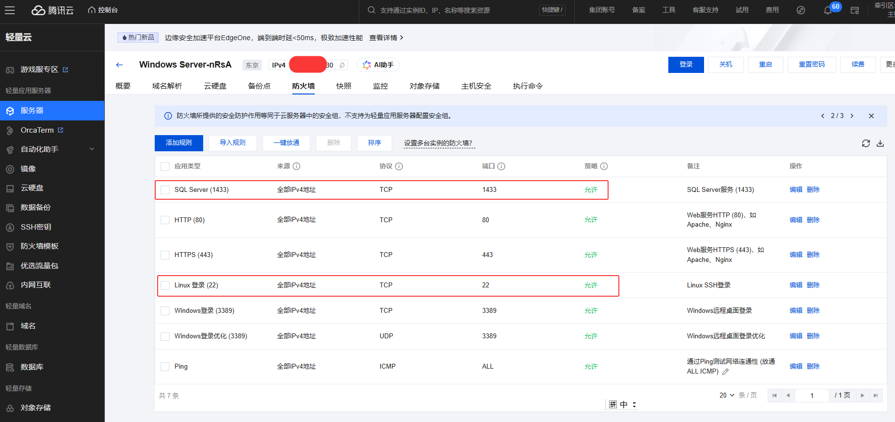Click the 重启 restart button
The width and height of the screenshot is (895, 422).
pos(766,65)
